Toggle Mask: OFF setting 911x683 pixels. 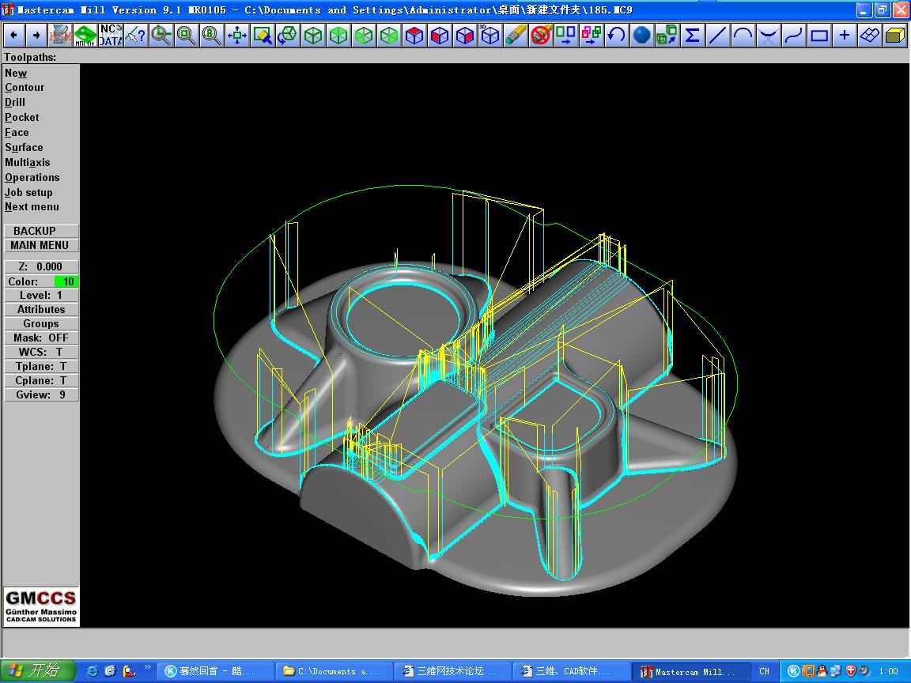coord(41,338)
